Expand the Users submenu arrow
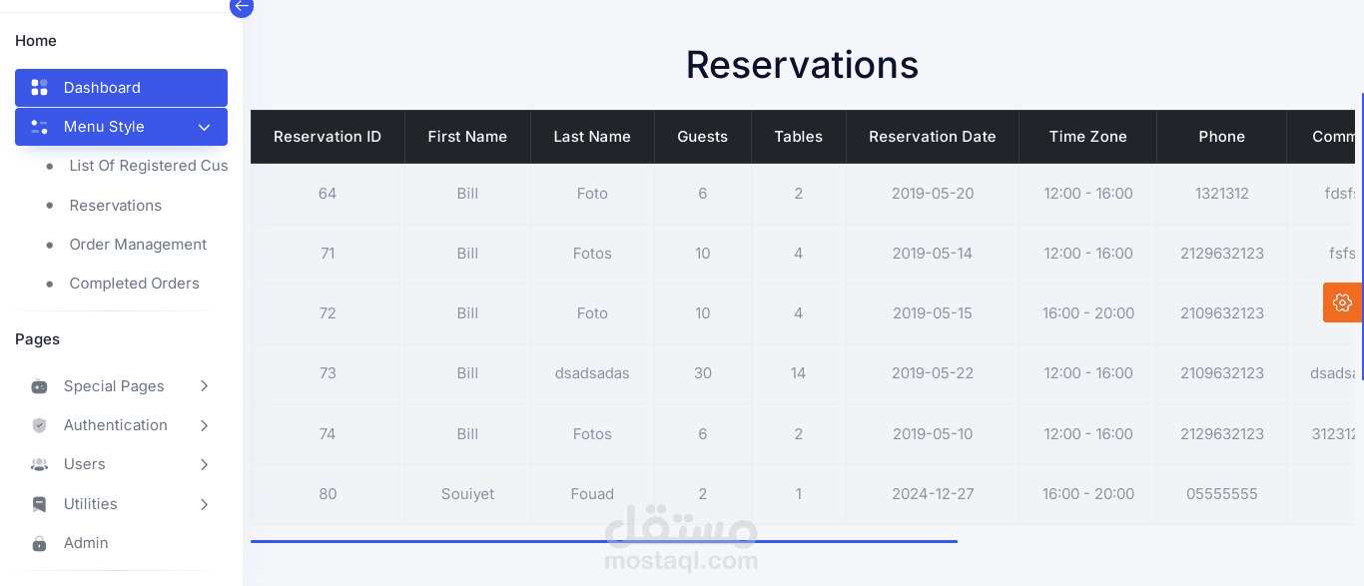Image resolution: width=1364 pixels, height=586 pixels. click(204, 464)
